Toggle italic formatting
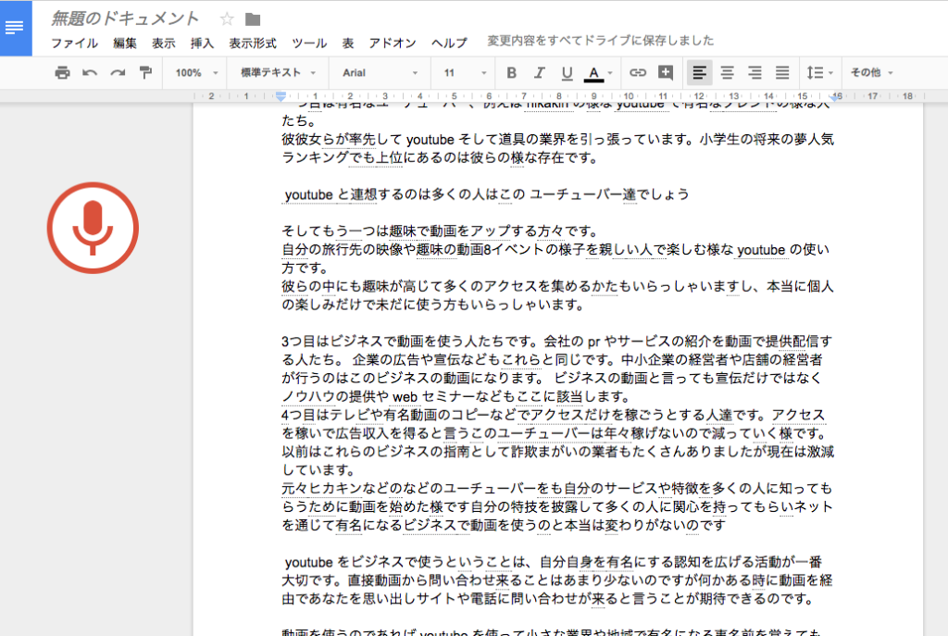This screenshot has height=636, width=948. pyautogui.click(x=540, y=72)
